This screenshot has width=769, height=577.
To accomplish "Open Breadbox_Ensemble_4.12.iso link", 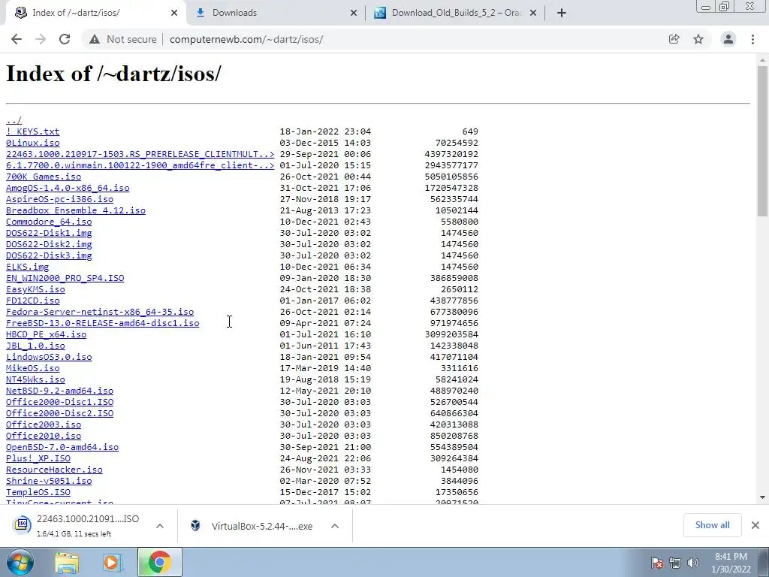I will 76,210.
